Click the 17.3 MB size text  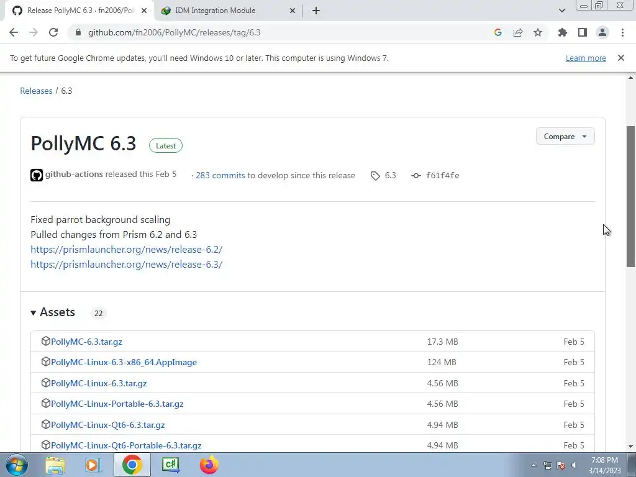(x=442, y=342)
